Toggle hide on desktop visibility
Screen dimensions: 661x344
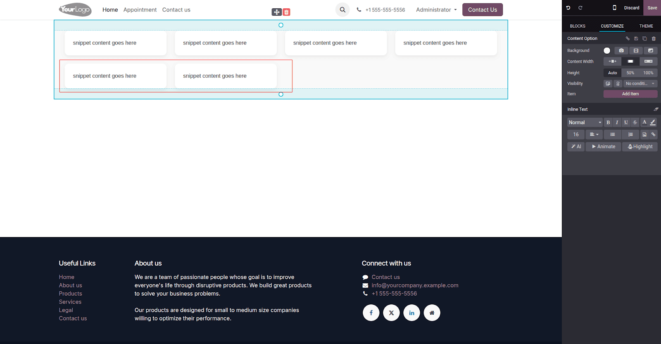[608, 83]
